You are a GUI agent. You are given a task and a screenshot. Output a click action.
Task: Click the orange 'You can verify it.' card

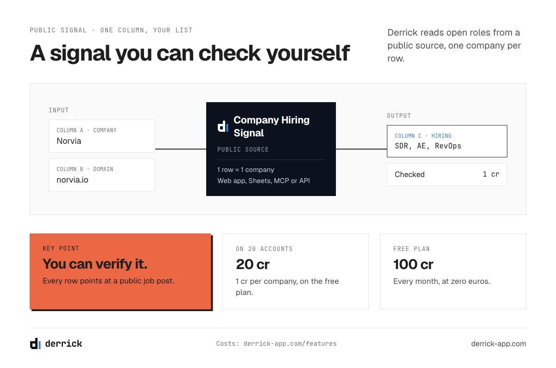pos(120,271)
